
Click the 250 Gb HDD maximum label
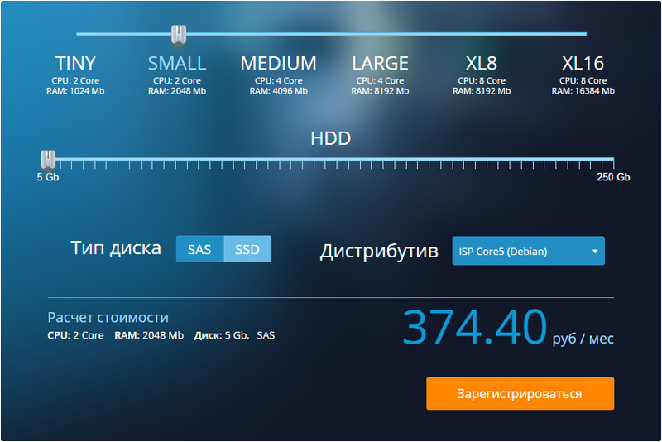point(613,177)
